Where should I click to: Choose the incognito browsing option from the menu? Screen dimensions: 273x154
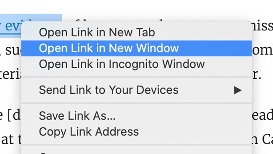click(122, 64)
